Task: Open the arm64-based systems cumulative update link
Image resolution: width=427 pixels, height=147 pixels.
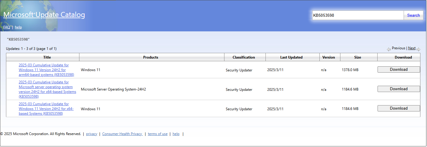Action: tap(46, 70)
